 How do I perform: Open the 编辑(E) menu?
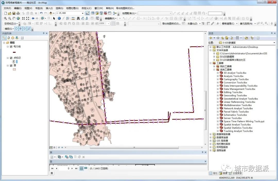[x=18, y=8]
